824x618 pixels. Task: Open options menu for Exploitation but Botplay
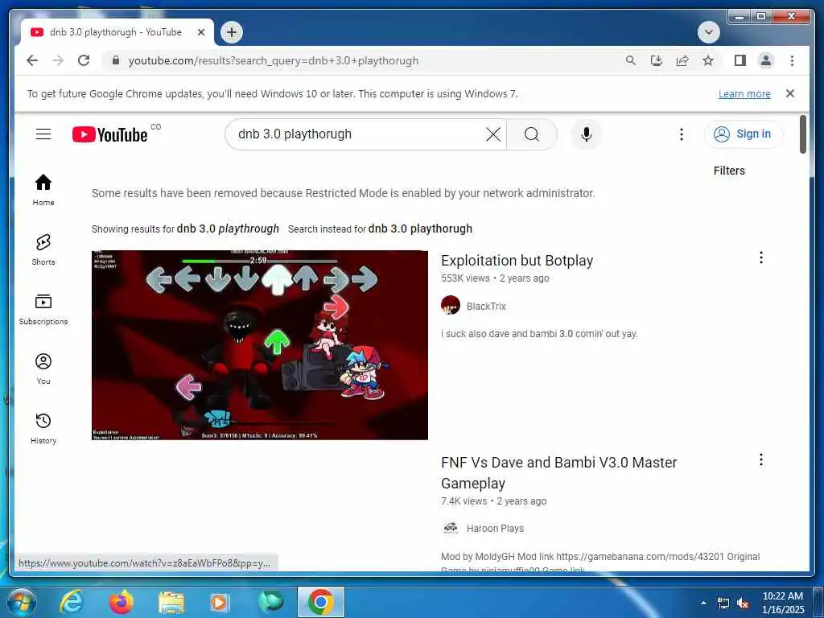tap(761, 257)
